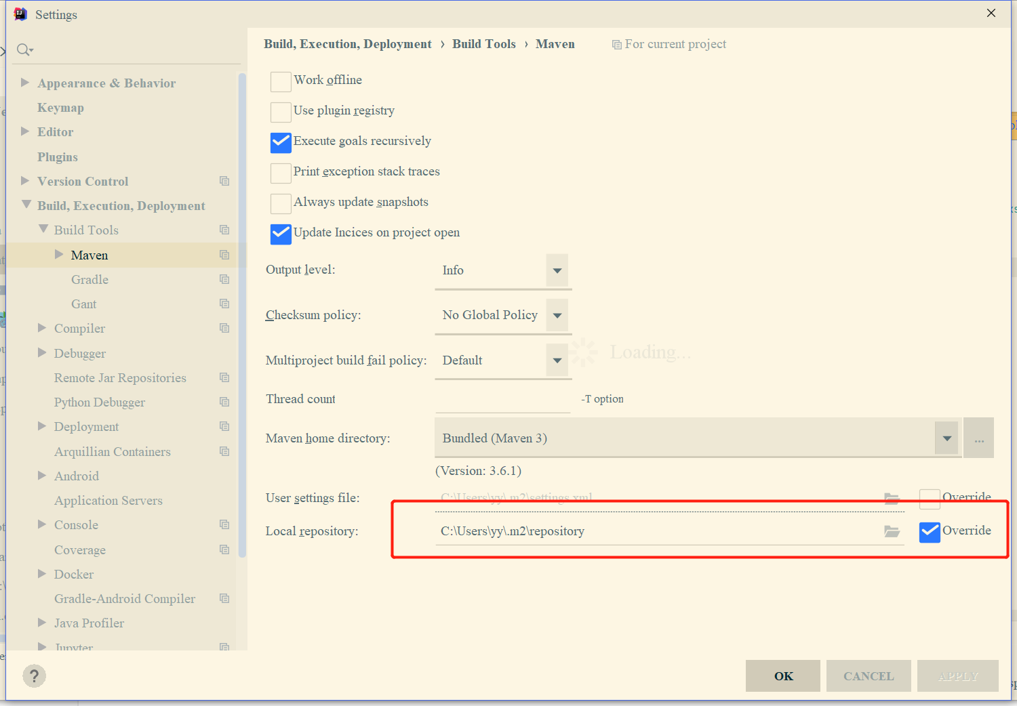Uncheck Override for Local repository
The height and width of the screenshot is (706, 1017).
point(930,533)
